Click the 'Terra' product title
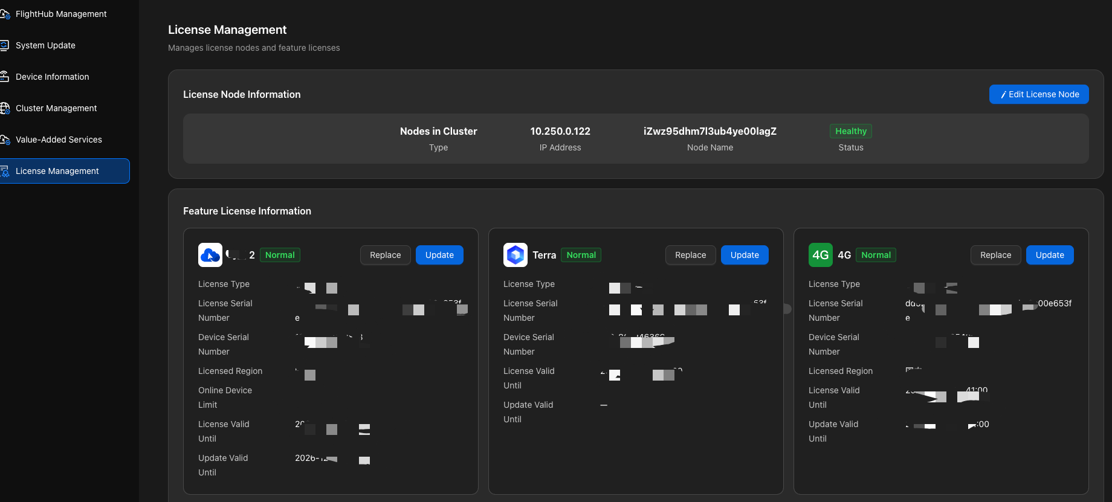 click(544, 255)
